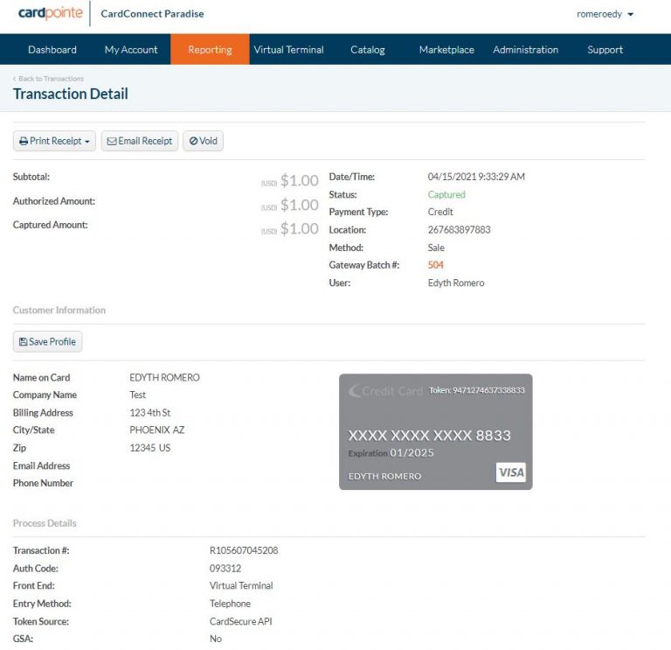
Task: Select the Reporting tab
Action: coord(210,50)
